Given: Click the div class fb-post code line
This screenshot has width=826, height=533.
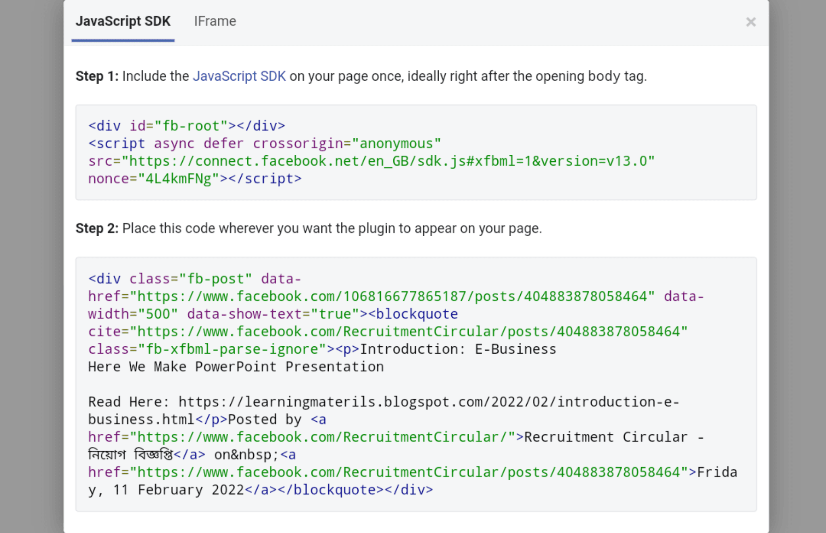Looking at the screenshot, I should coord(194,279).
